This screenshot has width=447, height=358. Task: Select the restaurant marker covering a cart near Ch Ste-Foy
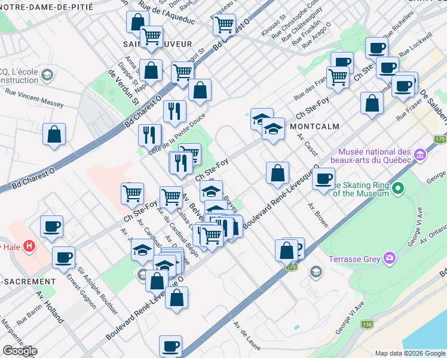[x=181, y=163]
